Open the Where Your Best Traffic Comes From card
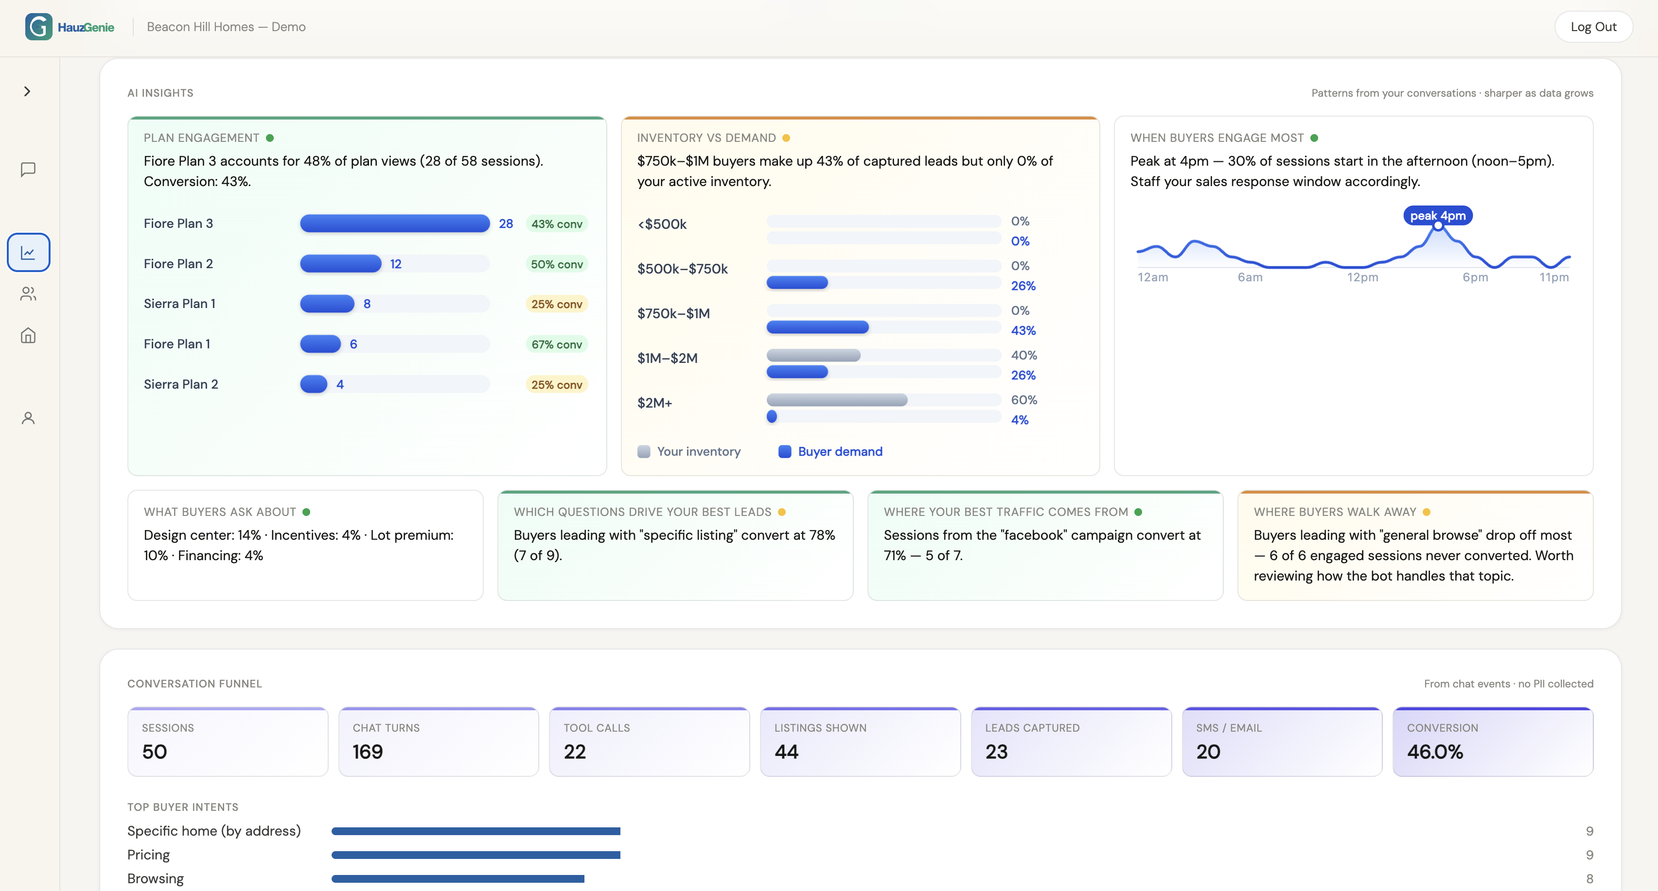The width and height of the screenshot is (1658, 891). coord(1045,546)
